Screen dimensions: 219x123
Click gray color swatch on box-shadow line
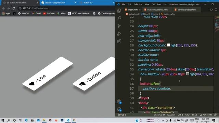188,74
